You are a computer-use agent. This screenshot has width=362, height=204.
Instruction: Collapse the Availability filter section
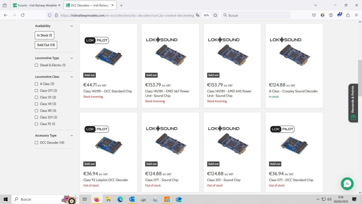pos(72,26)
